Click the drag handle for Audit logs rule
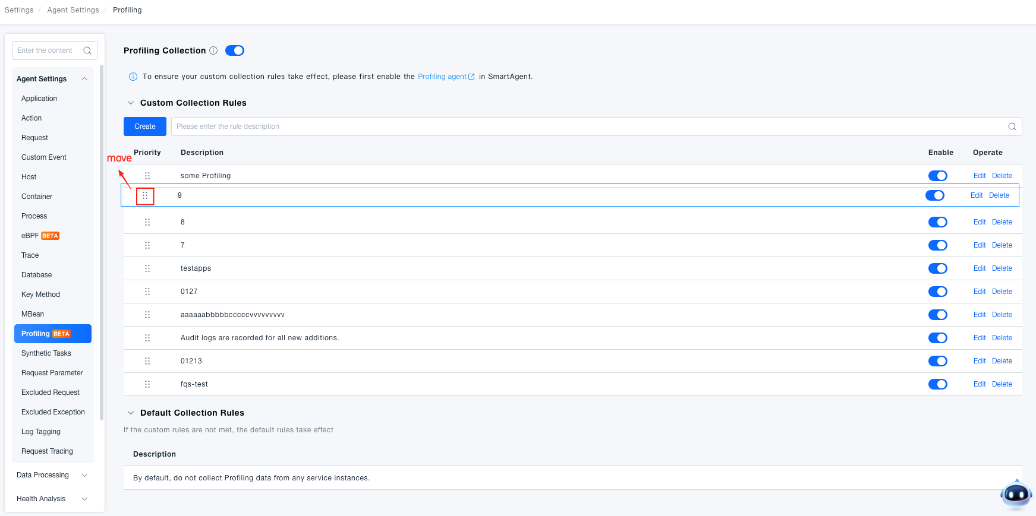Viewport: 1036px width, 516px height. tap(147, 338)
